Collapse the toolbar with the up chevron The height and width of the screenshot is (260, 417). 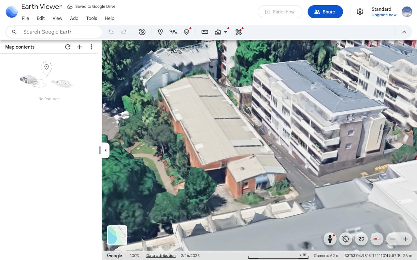(x=404, y=32)
